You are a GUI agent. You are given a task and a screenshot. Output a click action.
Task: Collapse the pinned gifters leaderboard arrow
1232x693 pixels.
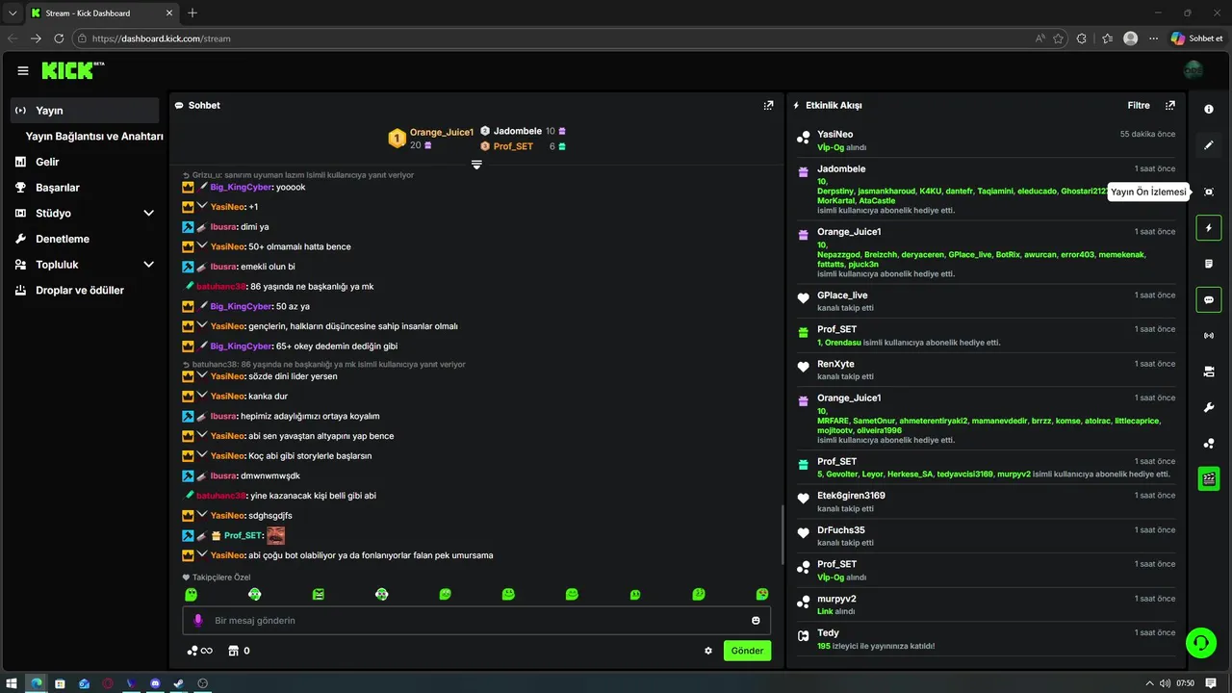(x=476, y=165)
